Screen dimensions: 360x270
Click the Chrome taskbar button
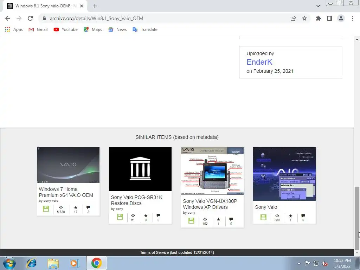(x=97, y=263)
